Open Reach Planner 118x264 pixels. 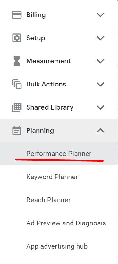(59, 200)
